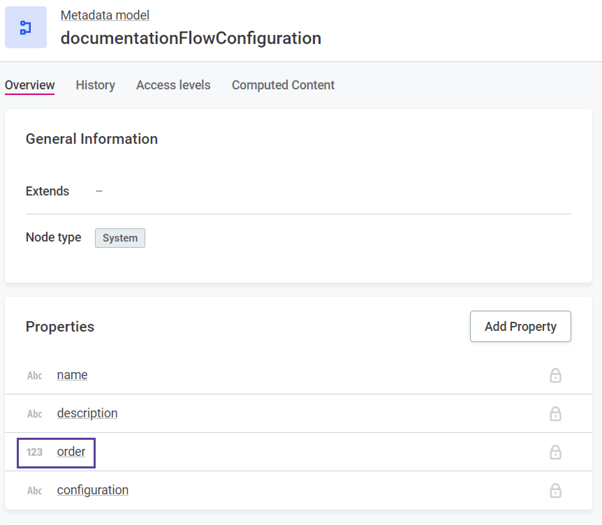Select the Overview tab
Viewport: 602px width, 525px height.
click(30, 85)
